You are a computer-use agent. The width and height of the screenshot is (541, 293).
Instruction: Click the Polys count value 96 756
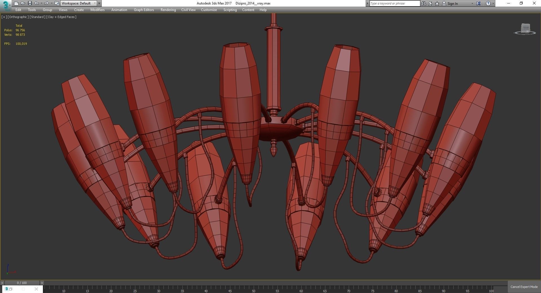[20, 30]
